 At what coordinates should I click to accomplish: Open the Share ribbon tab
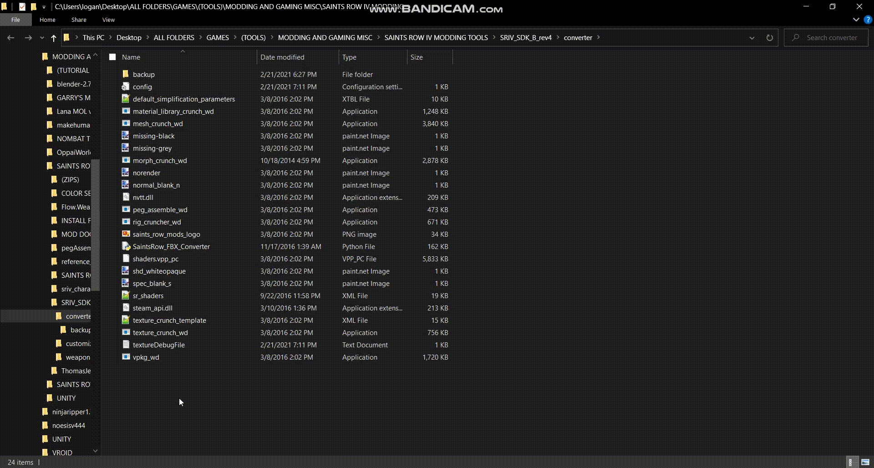pyautogui.click(x=79, y=20)
